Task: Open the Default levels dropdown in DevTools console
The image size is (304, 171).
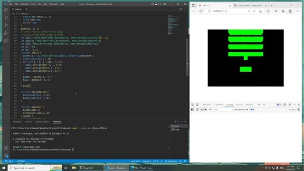Action: point(241,110)
